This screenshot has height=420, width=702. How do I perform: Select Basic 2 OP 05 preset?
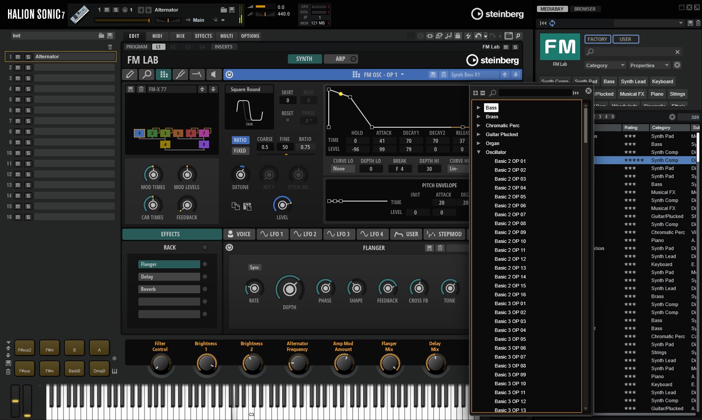(510, 197)
